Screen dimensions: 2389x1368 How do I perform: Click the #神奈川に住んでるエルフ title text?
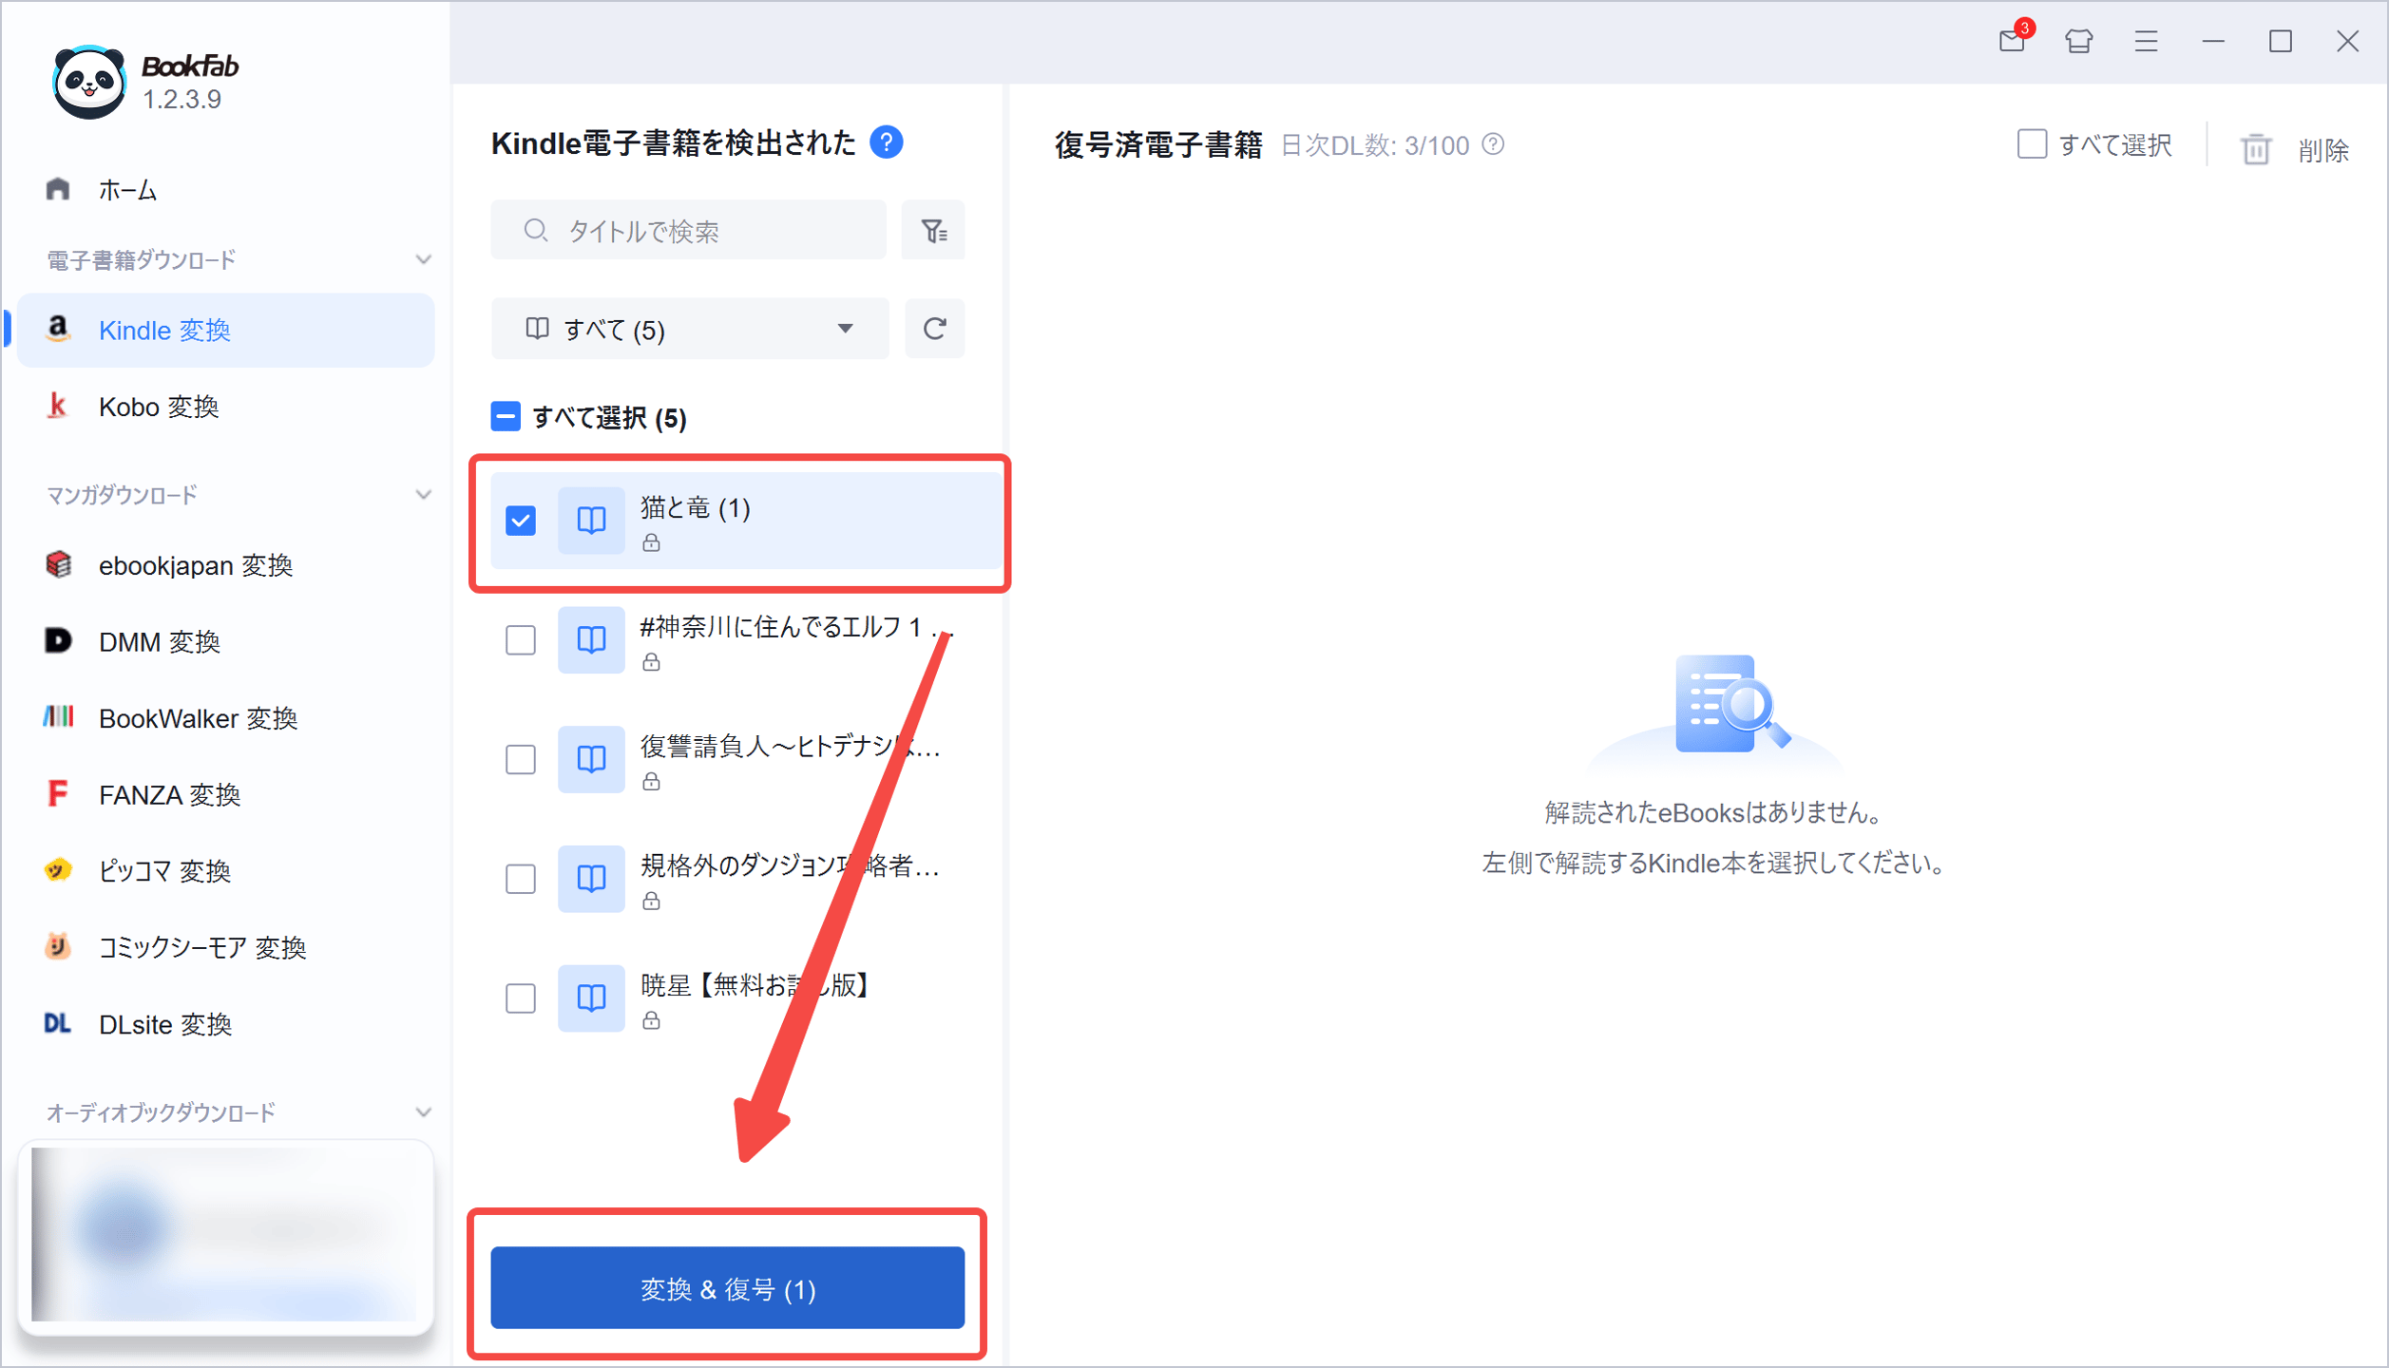pyautogui.click(x=796, y=627)
